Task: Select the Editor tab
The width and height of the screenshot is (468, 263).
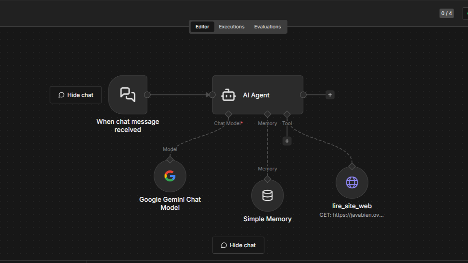Action: click(202, 26)
